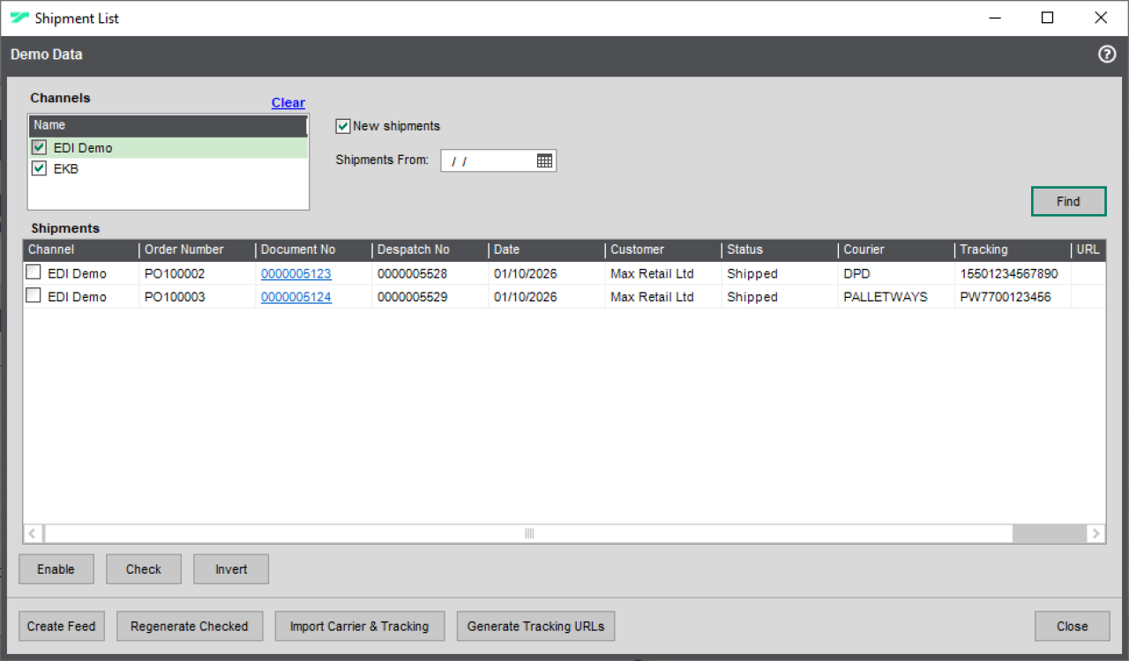Sort by the Status column header
The height and width of the screenshot is (661, 1129).
click(780, 249)
